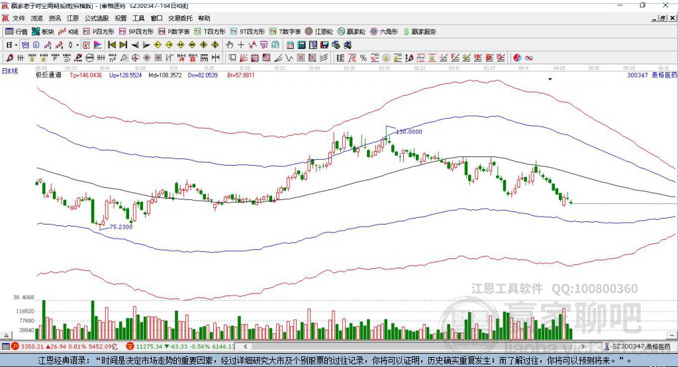Click the black right arrow icon
The width and height of the screenshot is (678, 367).
(146, 44)
